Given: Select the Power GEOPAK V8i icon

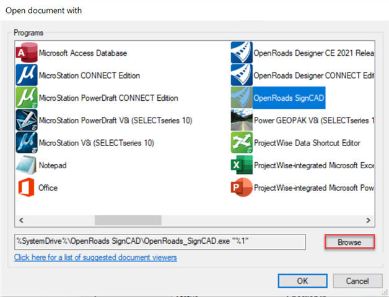Looking at the screenshot, I should click(242, 120).
